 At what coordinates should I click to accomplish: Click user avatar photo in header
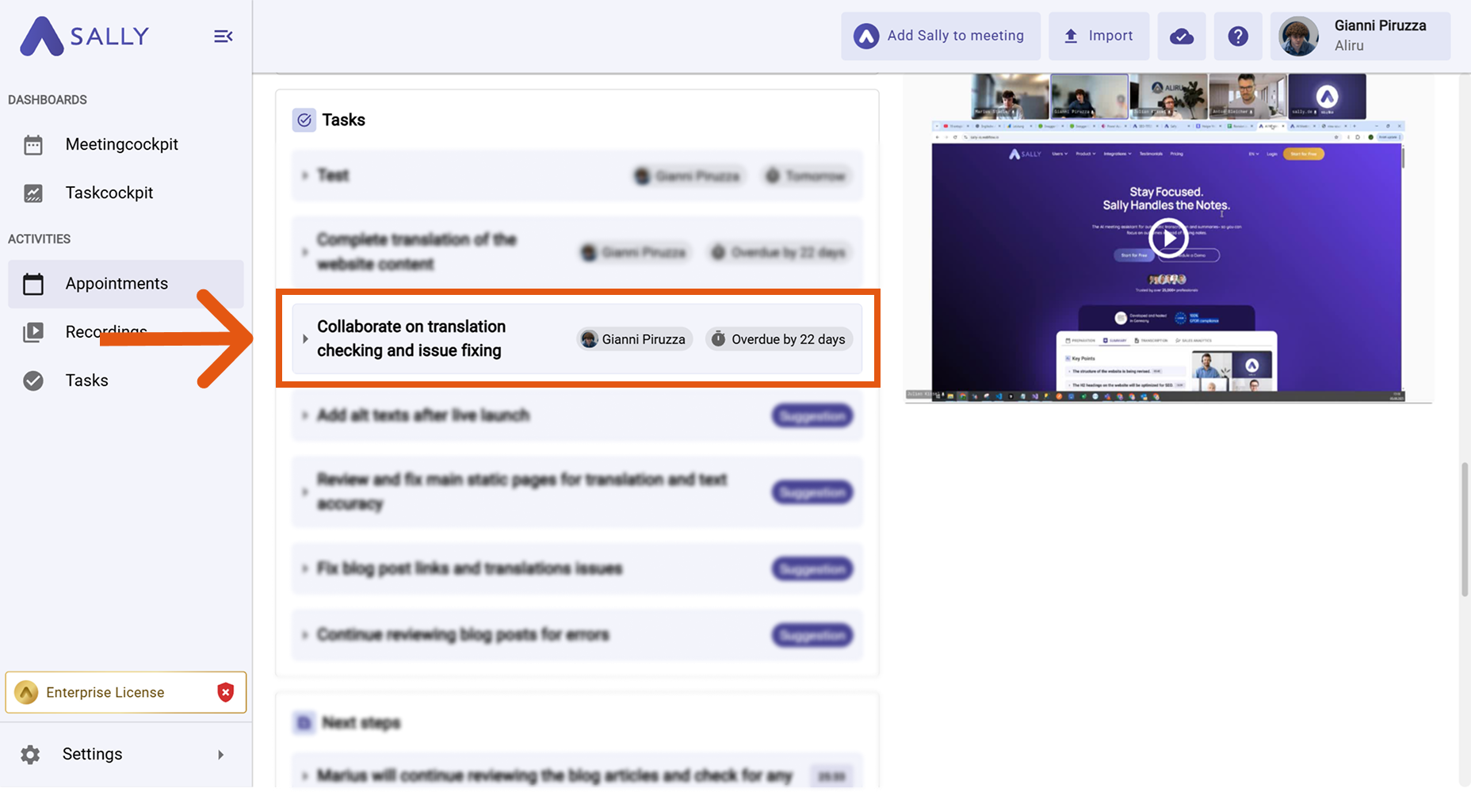pyautogui.click(x=1299, y=36)
